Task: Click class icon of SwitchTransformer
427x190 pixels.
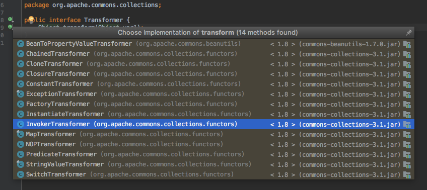Action: click(21, 174)
